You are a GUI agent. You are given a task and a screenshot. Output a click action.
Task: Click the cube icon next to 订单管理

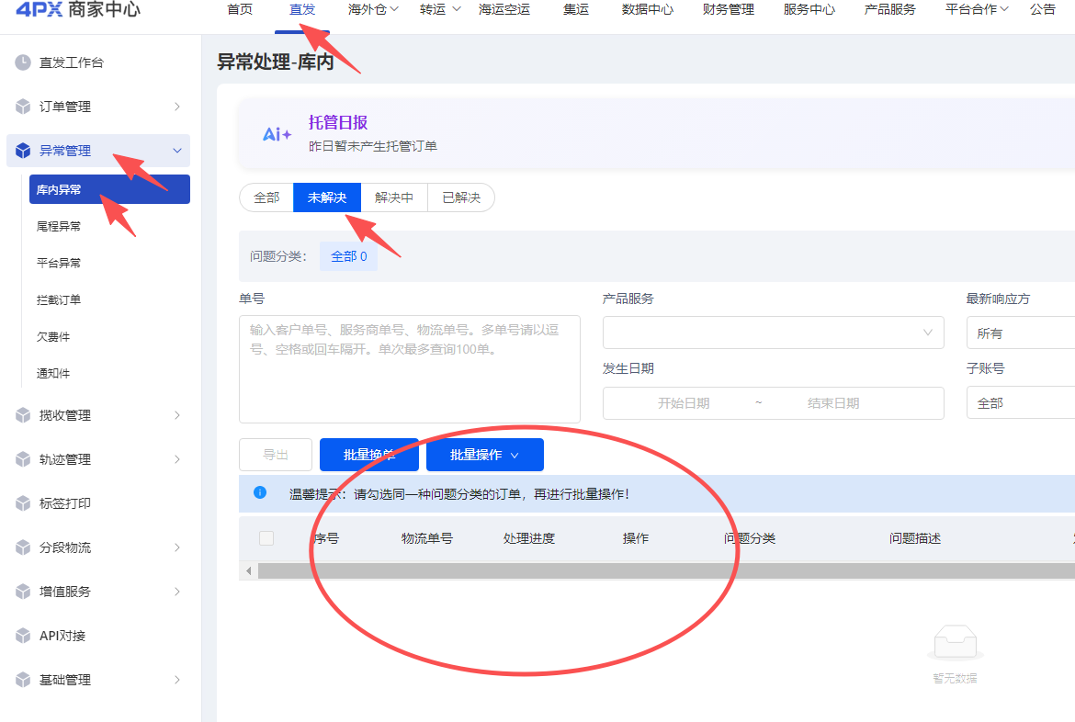click(23, 107)
